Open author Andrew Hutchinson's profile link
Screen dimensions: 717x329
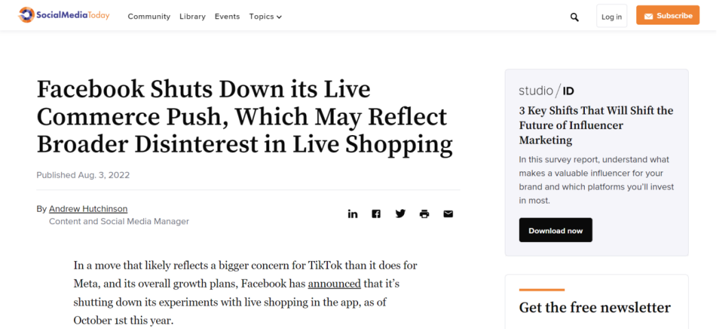[88, 209]
